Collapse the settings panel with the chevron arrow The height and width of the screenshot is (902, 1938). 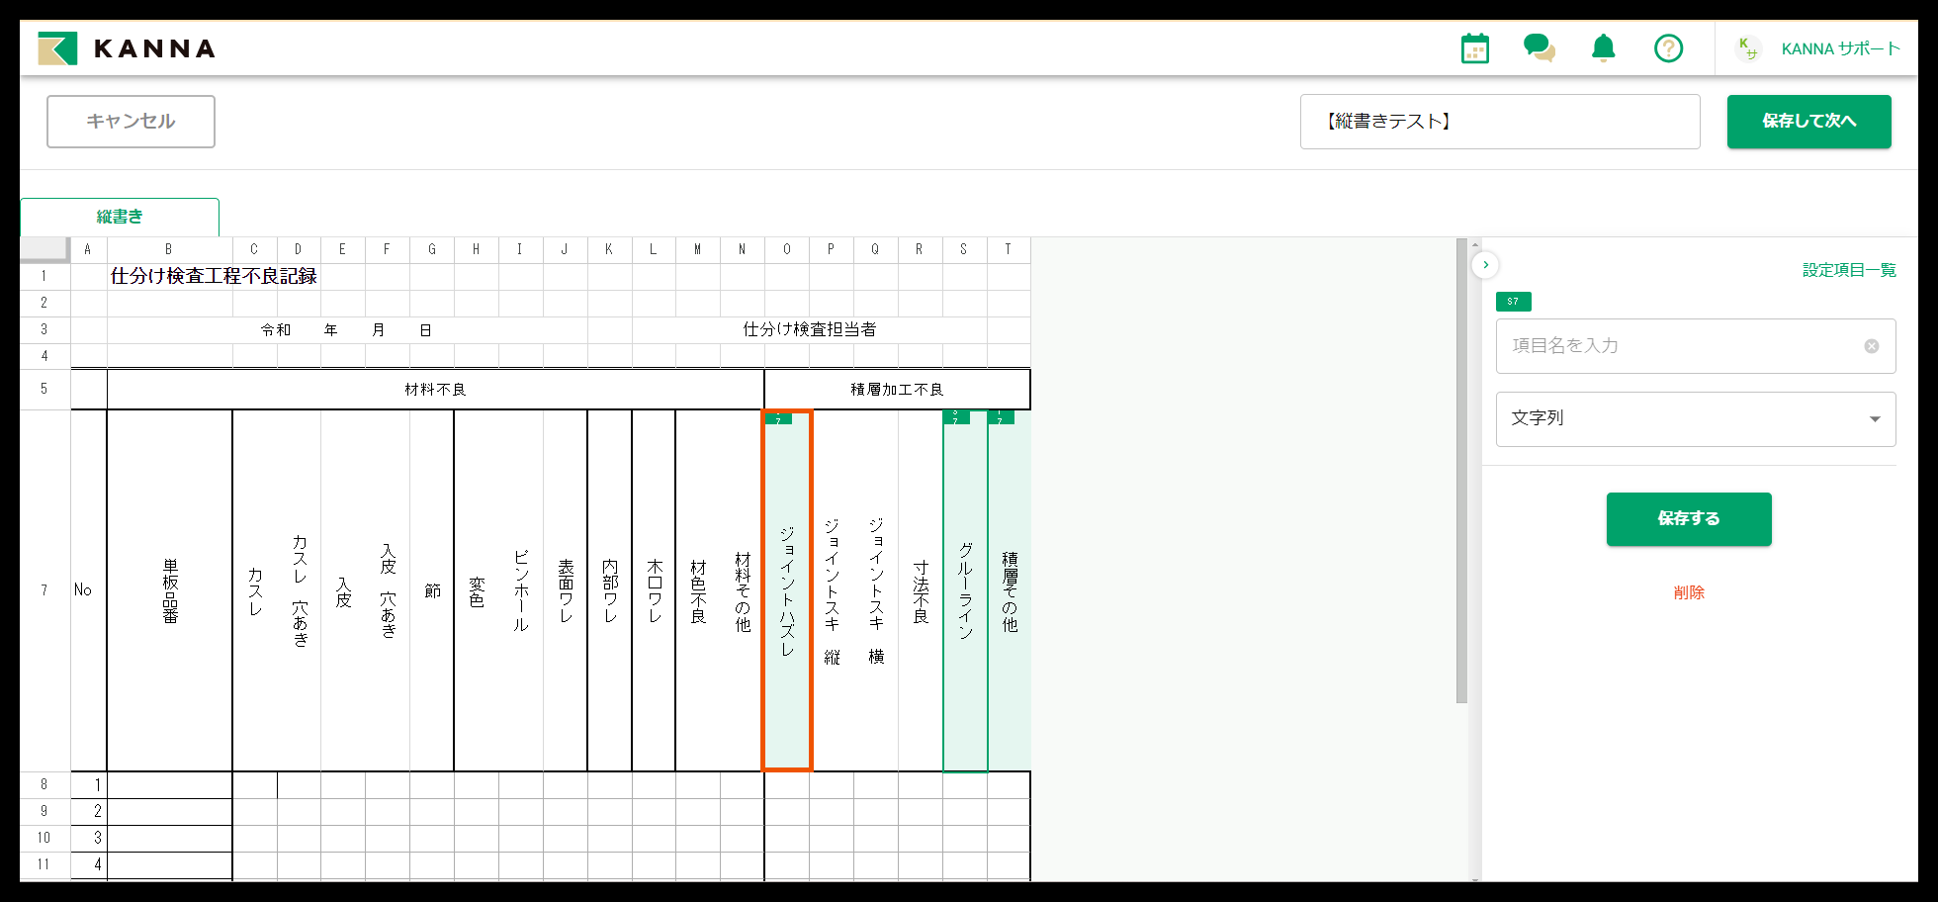[x=1486, y=265]
